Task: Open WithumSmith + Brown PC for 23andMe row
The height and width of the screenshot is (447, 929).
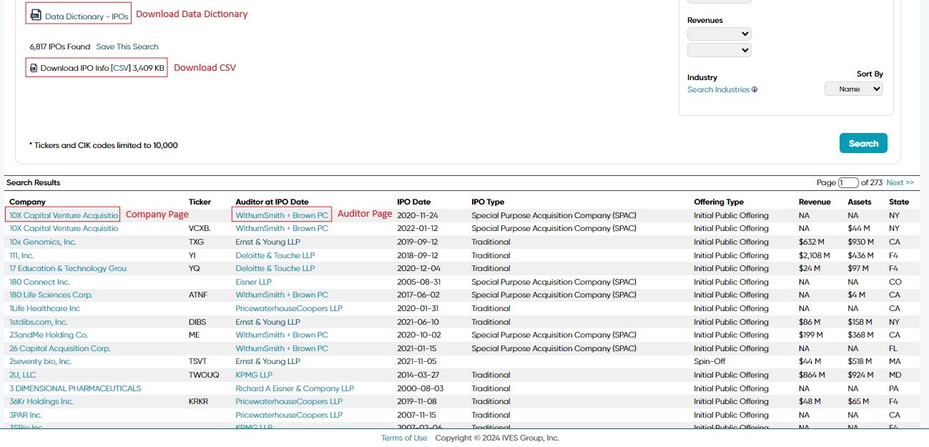Action: [x=282, y=335]
